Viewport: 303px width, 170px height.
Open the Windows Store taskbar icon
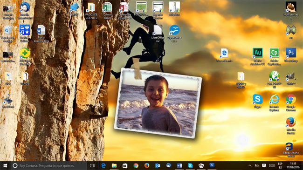(125, 165)
